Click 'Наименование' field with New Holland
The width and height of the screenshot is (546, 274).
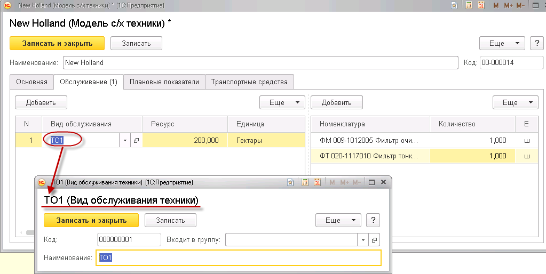click(x=261, y=63)
